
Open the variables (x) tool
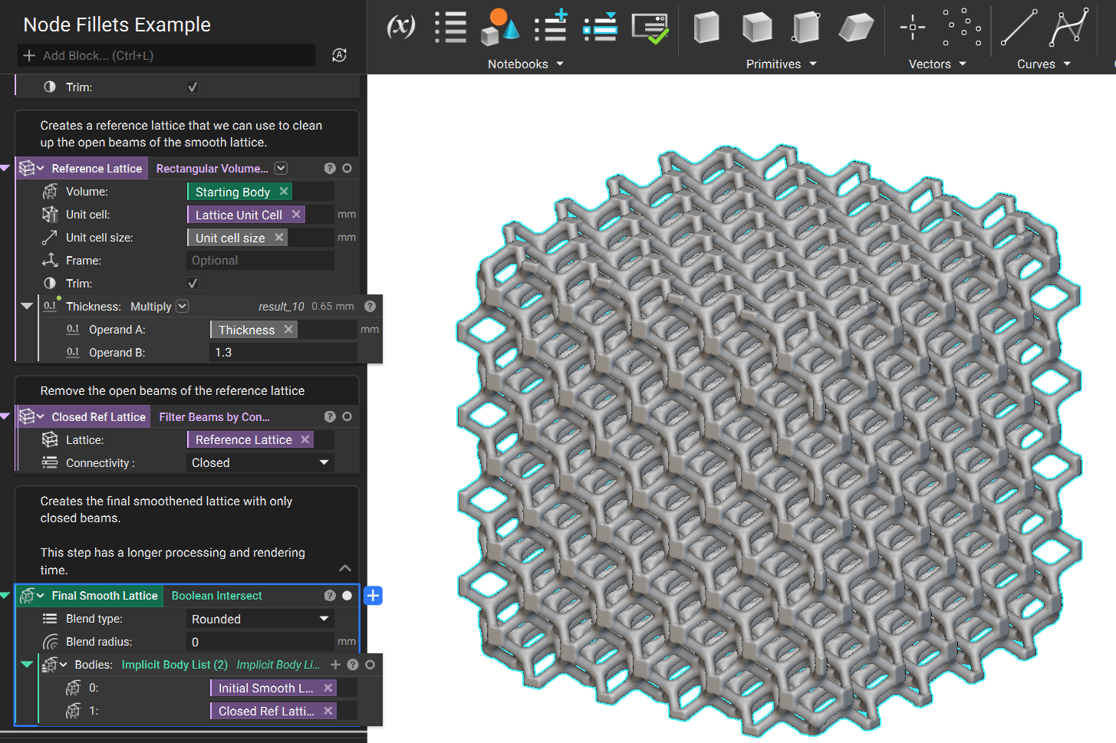tap(400, 27)
